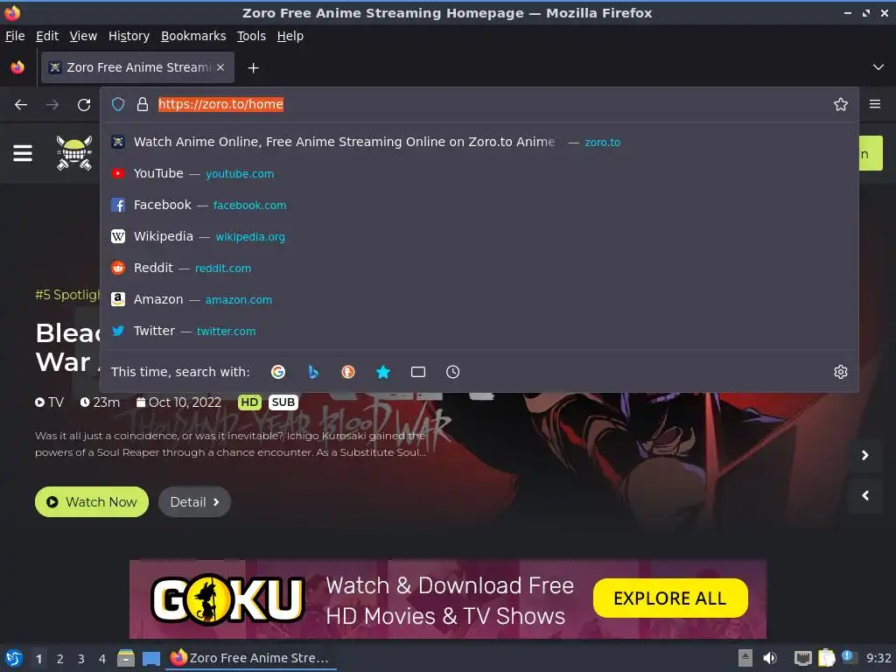Screen dimensions: 896x672
Task: Switch to workspace 3
Action: point(81,659)
